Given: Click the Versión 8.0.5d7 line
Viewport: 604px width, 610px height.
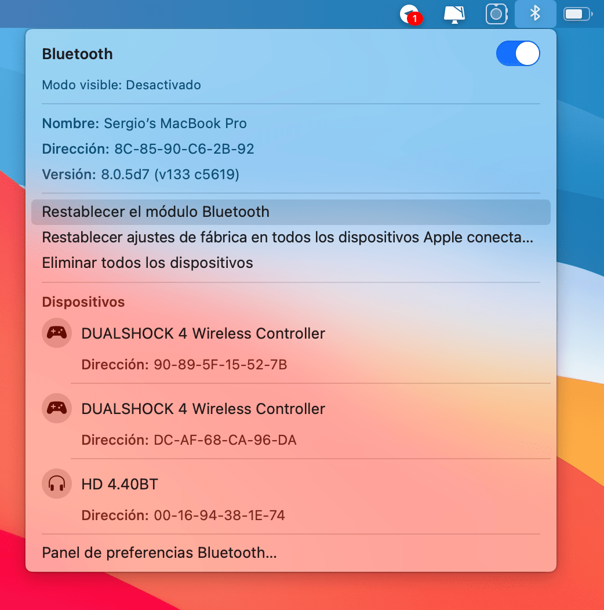Looking at the screenshot, I should [x=140, y=175].
